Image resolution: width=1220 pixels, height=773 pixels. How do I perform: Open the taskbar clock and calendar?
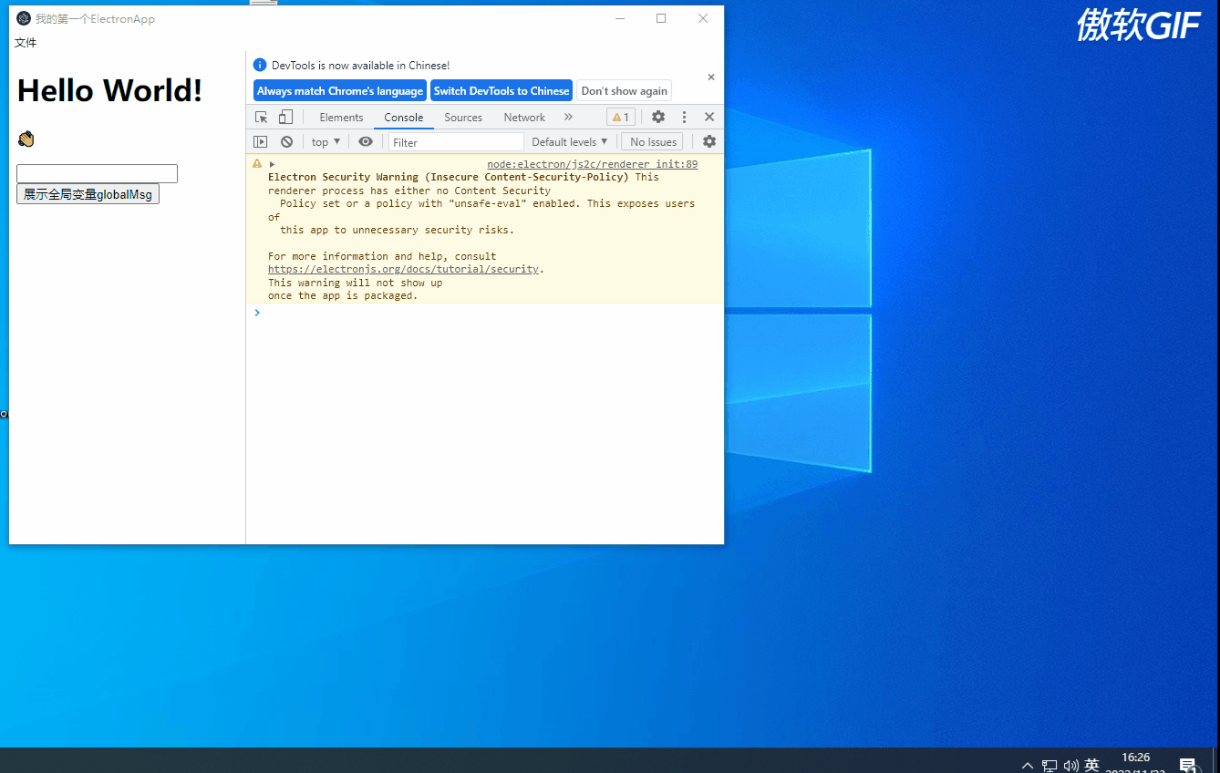click(x=1135, y=764)
